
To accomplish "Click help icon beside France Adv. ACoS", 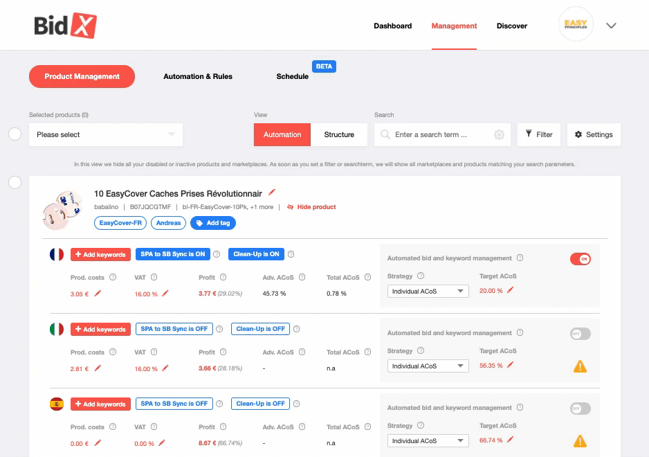I will tap(302, 277).
